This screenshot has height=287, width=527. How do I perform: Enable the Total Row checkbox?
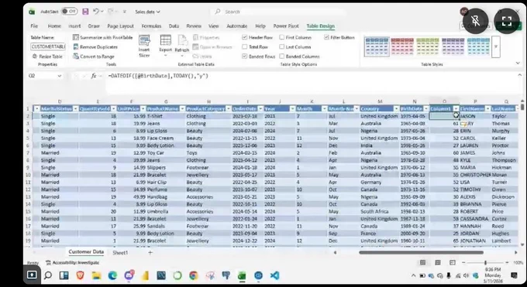245,47
